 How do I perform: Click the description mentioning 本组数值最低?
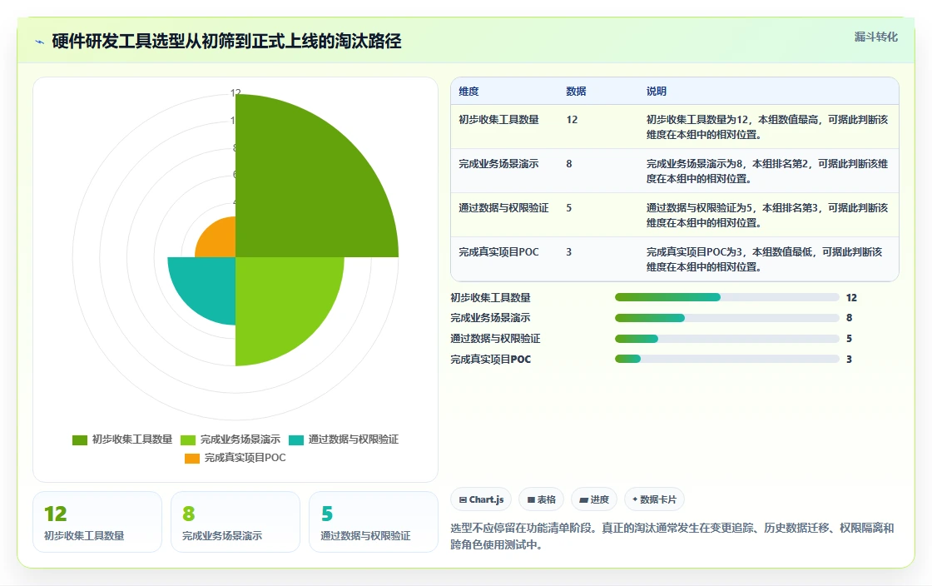coord(765,260)
